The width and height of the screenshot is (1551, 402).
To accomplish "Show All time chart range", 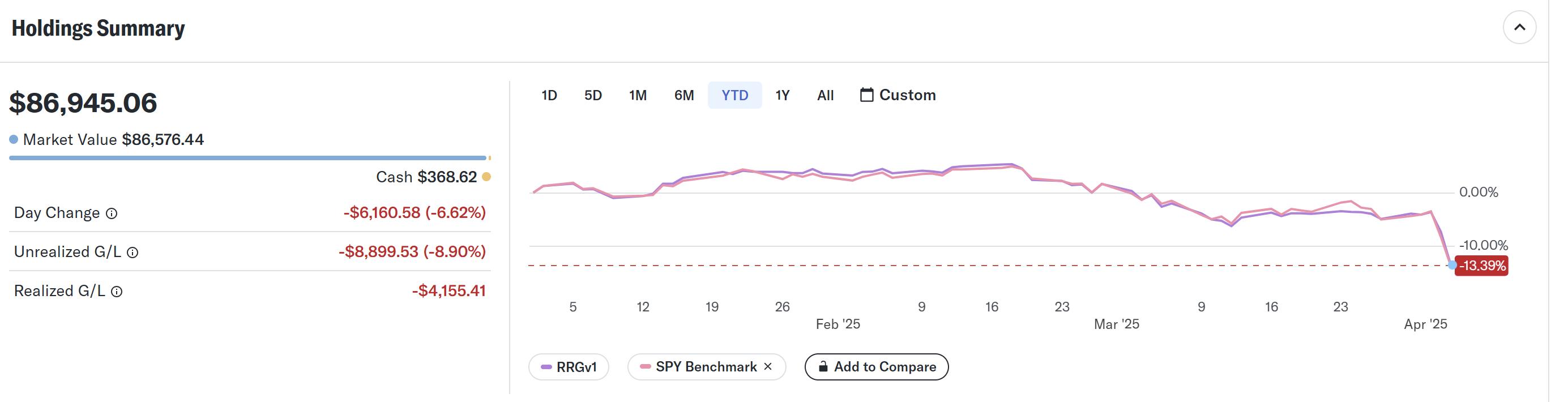I will pos(825,95).
